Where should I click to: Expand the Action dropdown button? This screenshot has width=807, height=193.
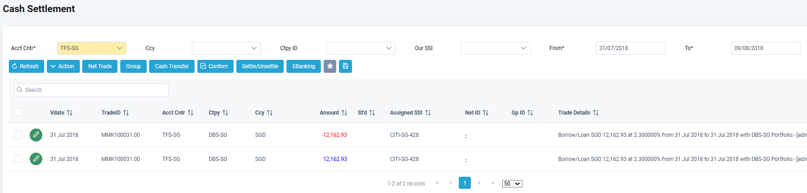point(63,66)
